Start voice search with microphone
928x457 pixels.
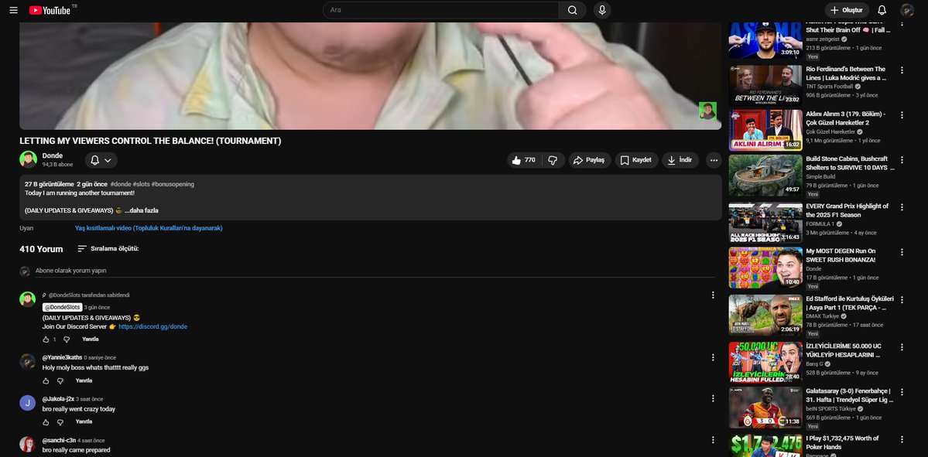602,10
